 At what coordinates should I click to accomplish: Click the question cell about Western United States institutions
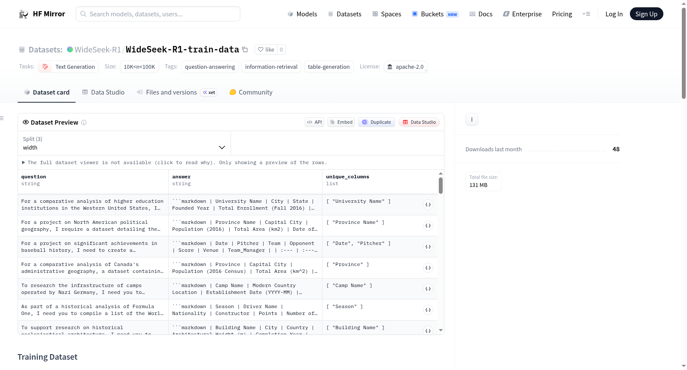click(x=93, y=205)
